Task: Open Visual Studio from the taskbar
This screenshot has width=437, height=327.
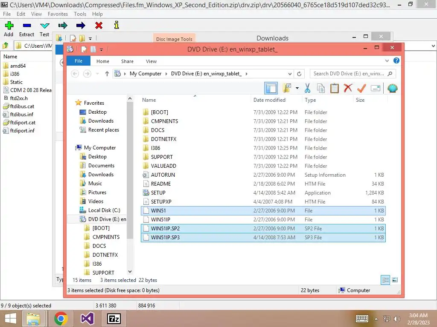Action: point(87,318)
